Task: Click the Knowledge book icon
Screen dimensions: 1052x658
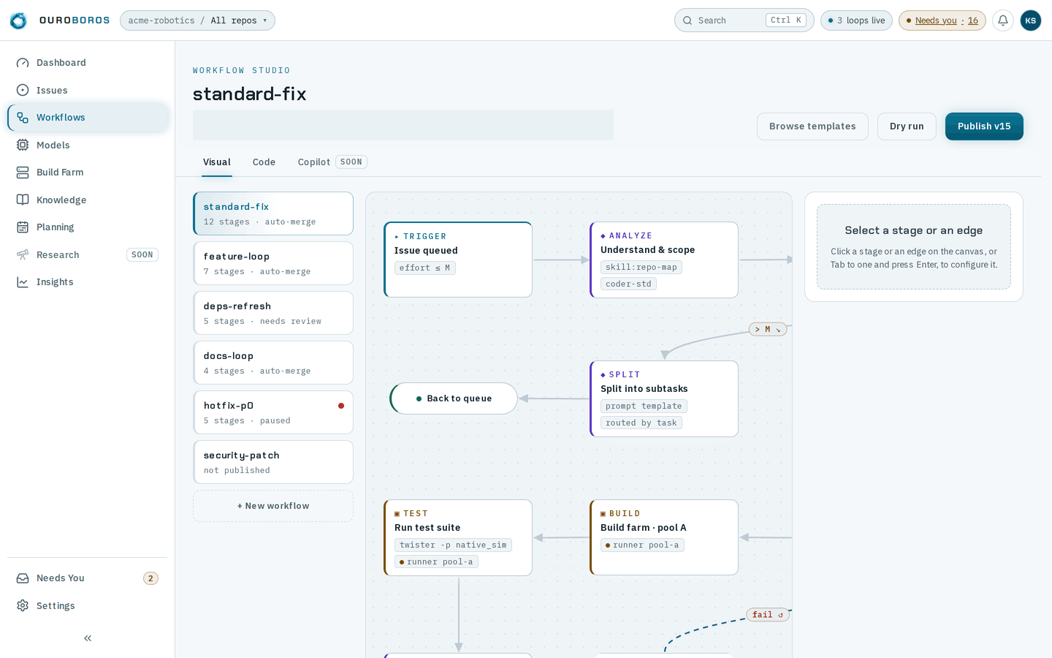Action: click(23, 200)
